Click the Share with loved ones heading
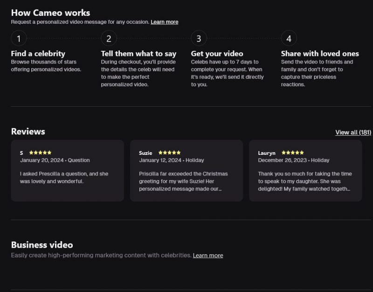Screen dimensions: 373x292 pos(320,54)
